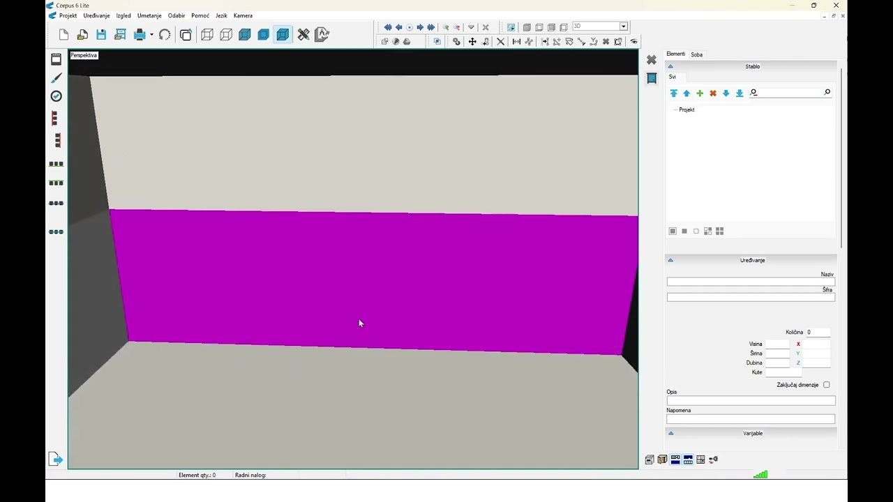Click the center circle navigation button

tap(410, 27)
